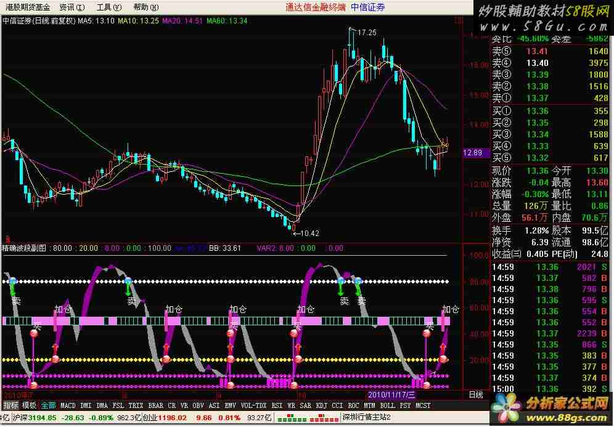Click the red-green market breadth indicator icon
Screen dimensions: 614x427
click(x=307, y=418)
